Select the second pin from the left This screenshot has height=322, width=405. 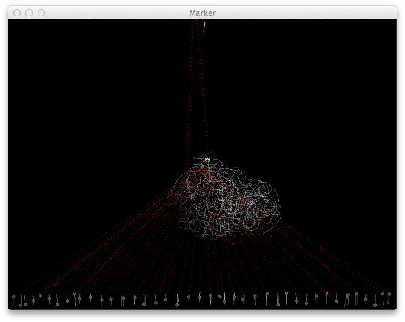[x=21, y=304]
